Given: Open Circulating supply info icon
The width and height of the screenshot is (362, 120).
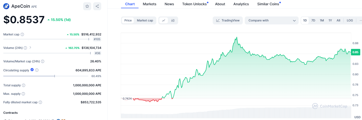Looking at the screenshot, I should click(x=37, y=70).
